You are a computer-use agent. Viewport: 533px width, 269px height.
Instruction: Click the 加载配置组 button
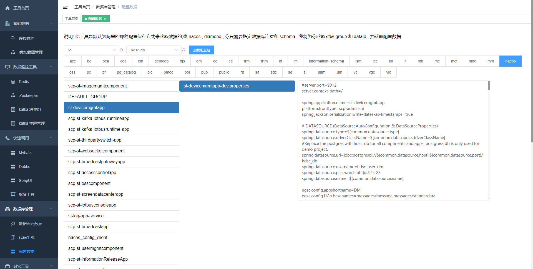(x=202, y=50)
